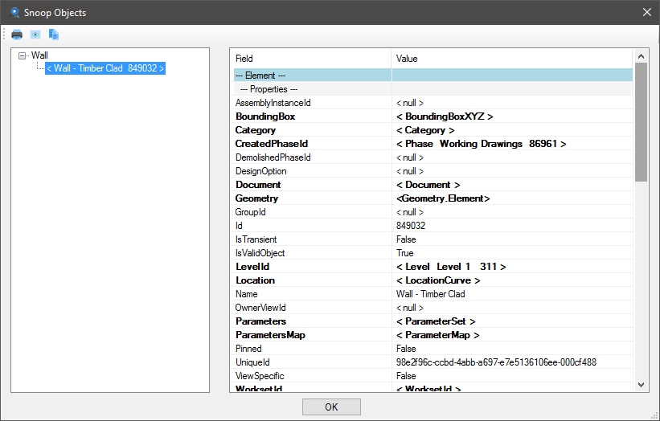The height and width of the screenshot is (421, 660).
Task: Select the Id field label
Action: [239, 226]
